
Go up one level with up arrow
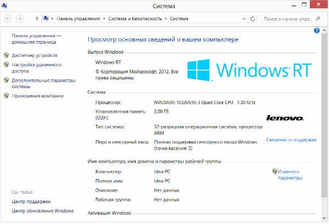[37, 19]
